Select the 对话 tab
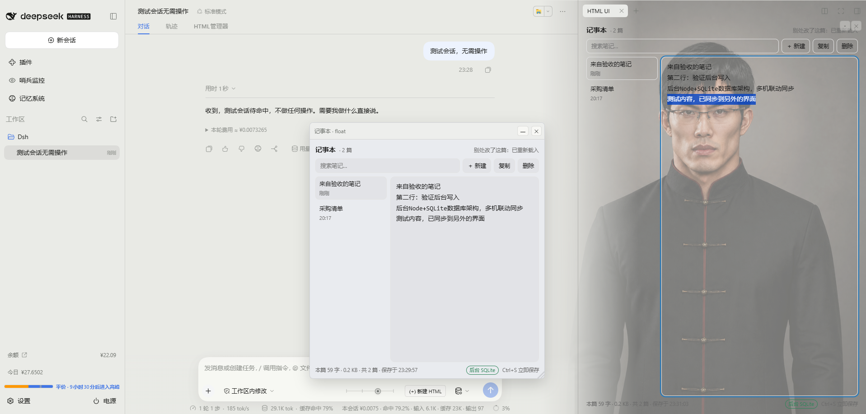866x414 pixels. [x=144, y=26]
